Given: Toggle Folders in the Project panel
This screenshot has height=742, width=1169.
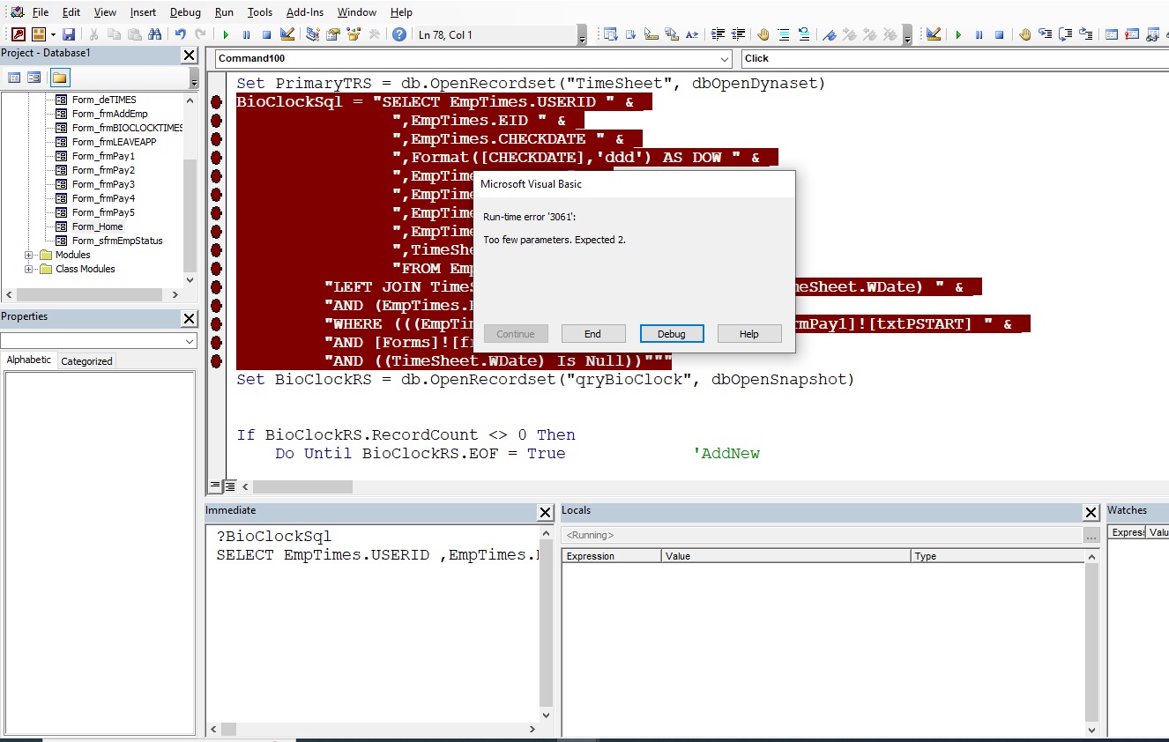Looking at the screenshot, I should (x=59, y=78).
